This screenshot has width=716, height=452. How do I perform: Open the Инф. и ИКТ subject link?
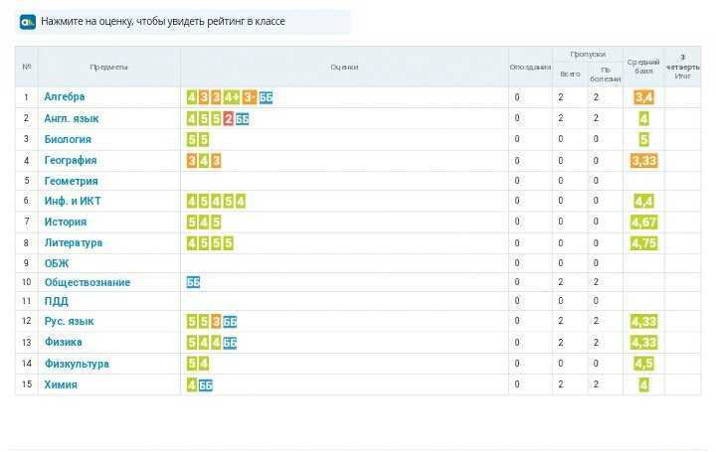coord(73,201)
